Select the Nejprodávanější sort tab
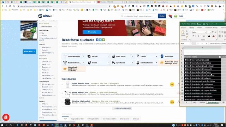 click(x=77, y=119)
